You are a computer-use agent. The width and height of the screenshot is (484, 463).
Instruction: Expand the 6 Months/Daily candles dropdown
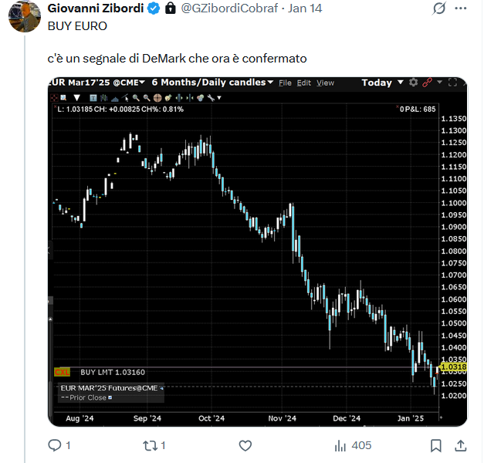click(212, 83)
